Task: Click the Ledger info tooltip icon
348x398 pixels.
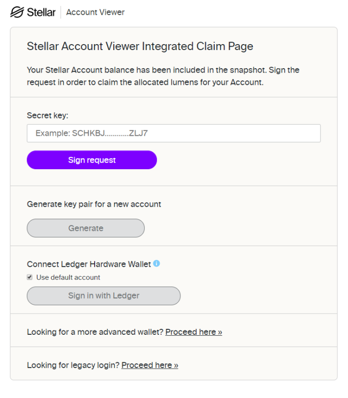Action: pos(157,264)
